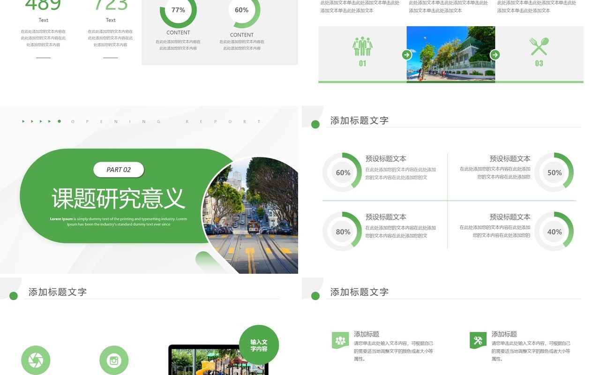The width and height of the screenshot is (600, 375).
Task: Select the 50% ring chart
Action: point(554,172)
